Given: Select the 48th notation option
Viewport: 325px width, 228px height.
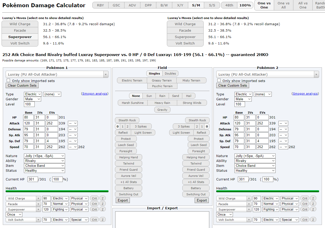Looking at the screenshot, I should pyautogui.click(x=229, y=5).
